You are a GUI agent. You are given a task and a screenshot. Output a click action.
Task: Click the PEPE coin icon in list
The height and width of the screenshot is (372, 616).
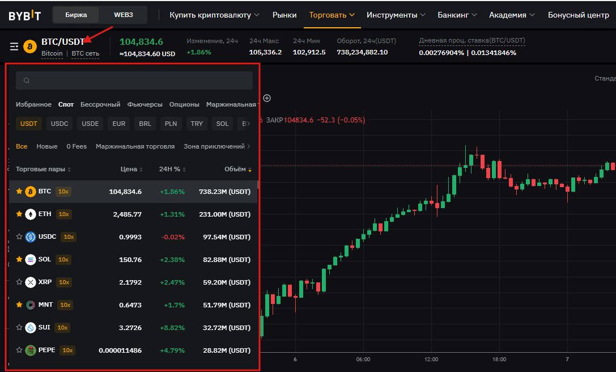pos(31,350)
